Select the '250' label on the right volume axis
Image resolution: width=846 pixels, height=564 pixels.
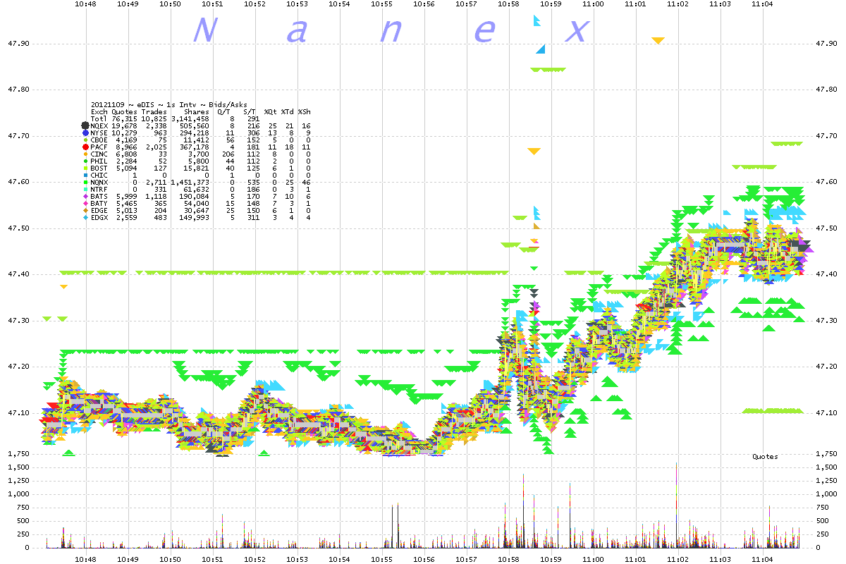coord(821,534)
